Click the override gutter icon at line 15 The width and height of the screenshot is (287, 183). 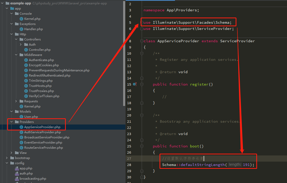tap(134, 84)
